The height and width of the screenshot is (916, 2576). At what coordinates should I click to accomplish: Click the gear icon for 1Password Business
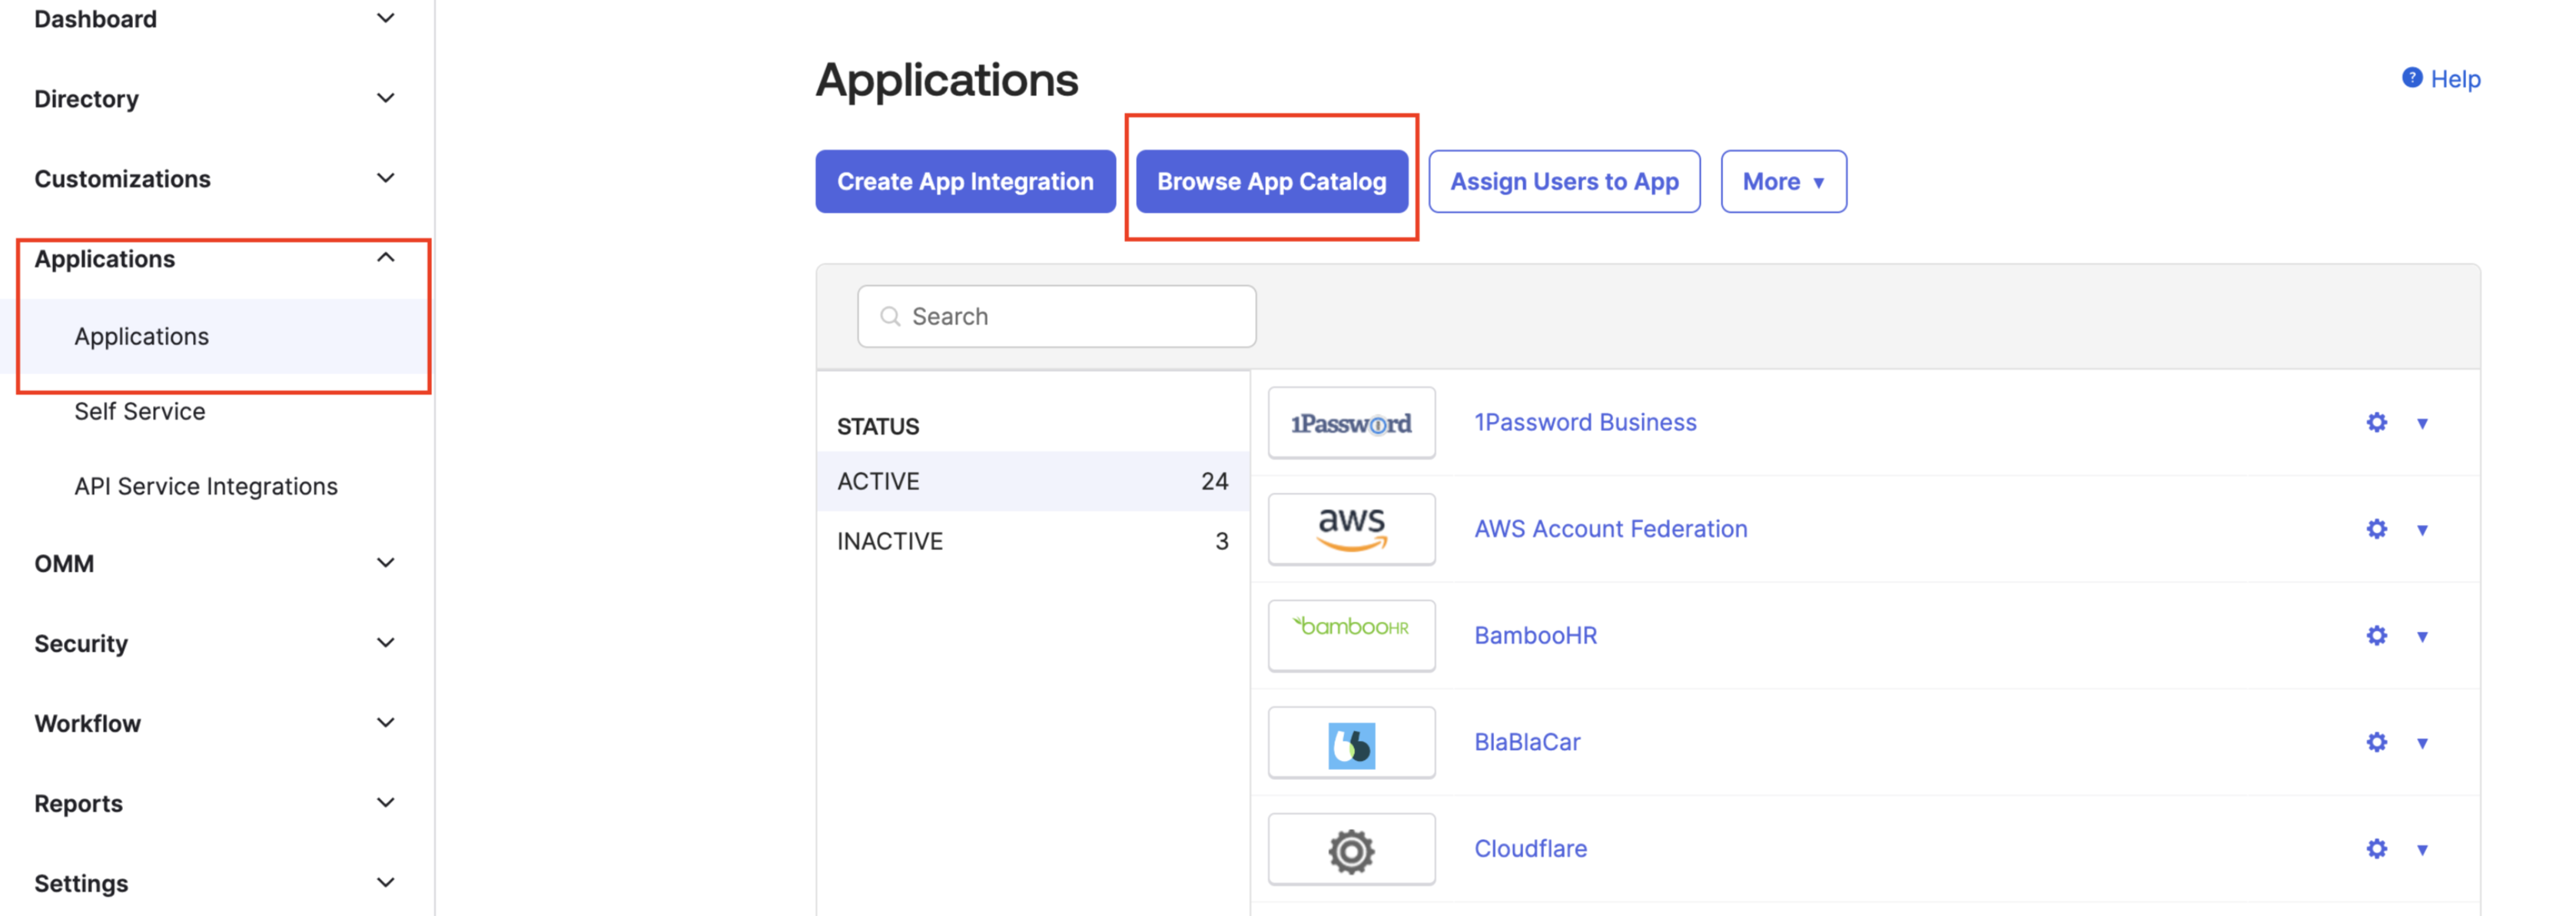coord(2376,422)
